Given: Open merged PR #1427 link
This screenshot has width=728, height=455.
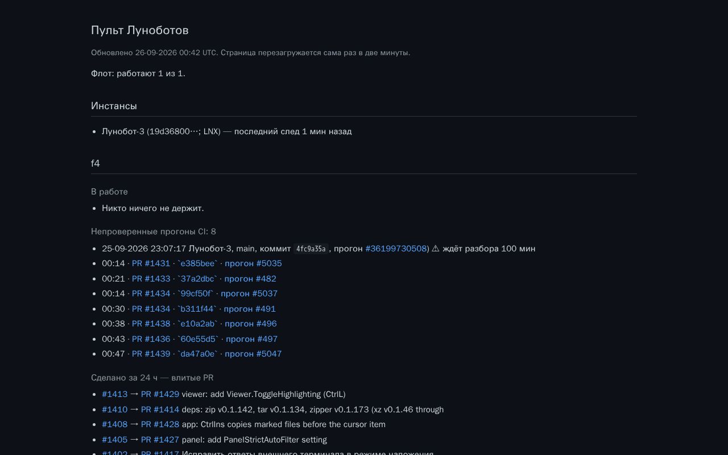Looking at the screenshot, I should coord(160,440).
